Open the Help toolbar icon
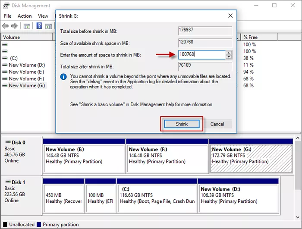The image size is (302, 229). point(39,25)
